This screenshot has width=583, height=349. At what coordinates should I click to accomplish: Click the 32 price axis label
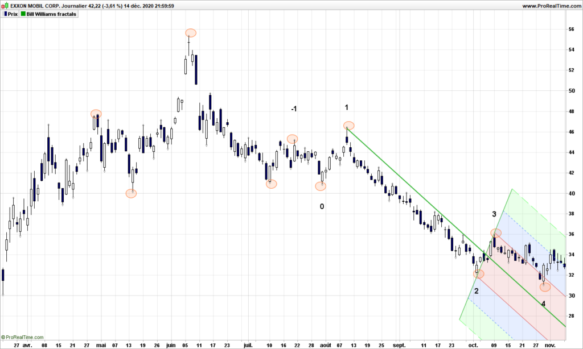[x=571, y=275]
